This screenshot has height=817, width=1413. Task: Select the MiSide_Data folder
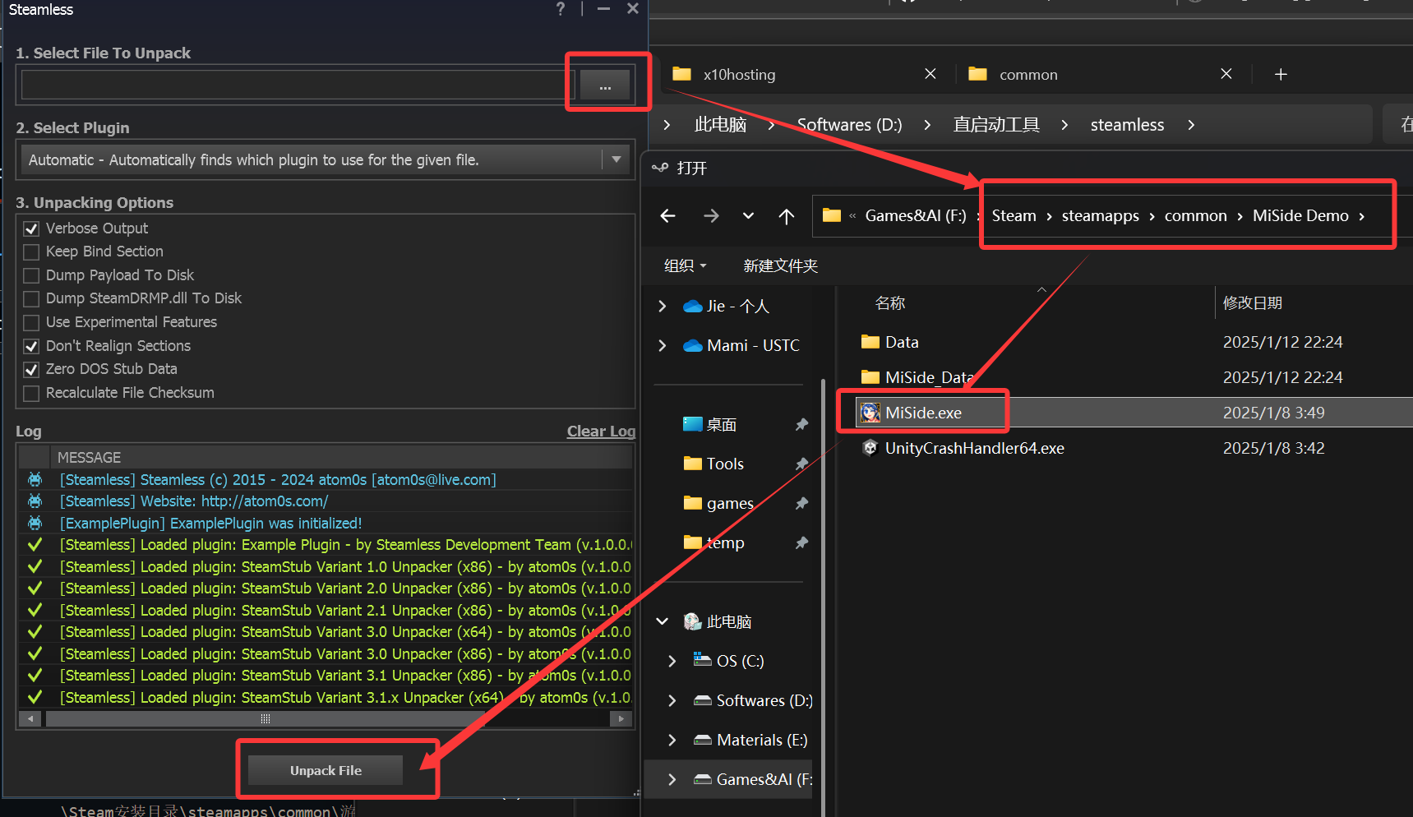929,377
